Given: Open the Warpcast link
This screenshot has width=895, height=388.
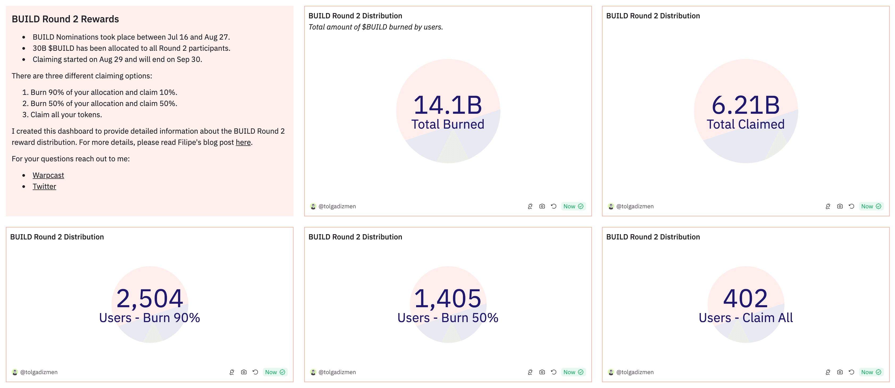Looking at the screenshot, I should tap(48, 175).
